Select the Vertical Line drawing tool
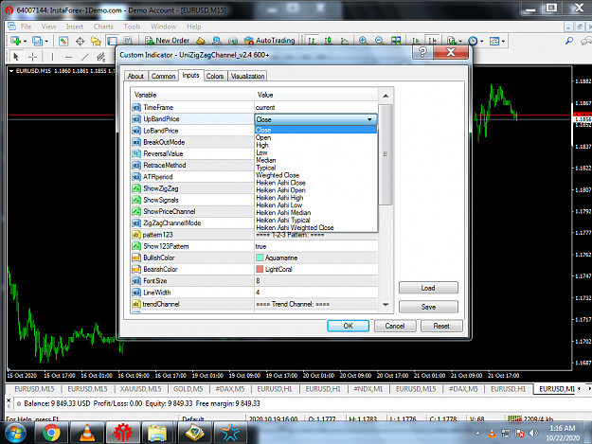592x444 pixels. pyautogui.click(x=52, y=57)
